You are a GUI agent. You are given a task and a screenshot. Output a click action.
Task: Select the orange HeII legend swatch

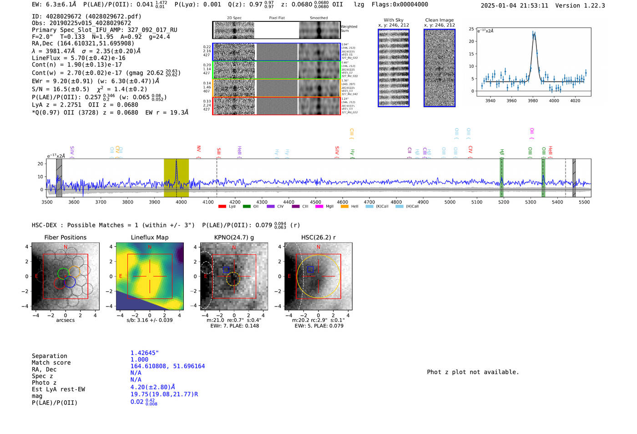tap(344, 206)
